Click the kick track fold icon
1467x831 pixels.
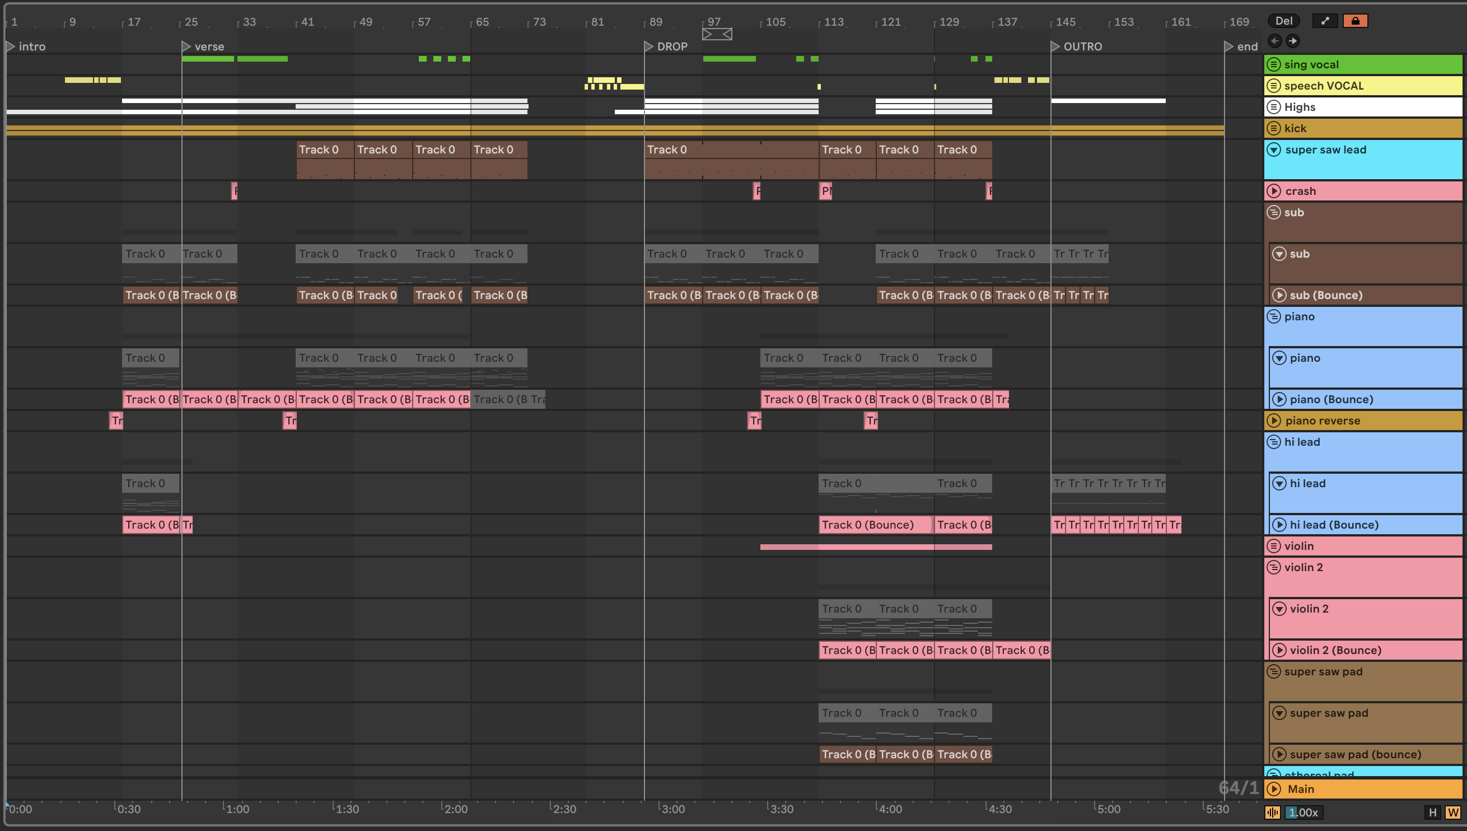[x=1274, y=128]
